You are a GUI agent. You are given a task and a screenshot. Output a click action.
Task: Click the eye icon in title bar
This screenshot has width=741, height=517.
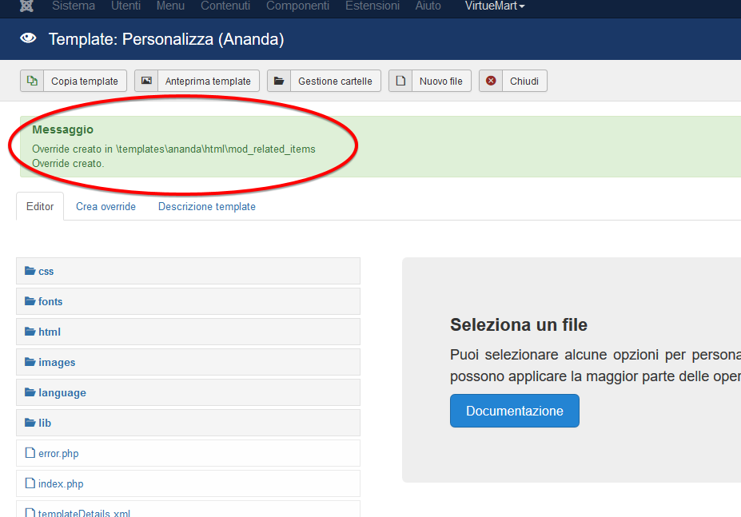click(x=28, y=38)
